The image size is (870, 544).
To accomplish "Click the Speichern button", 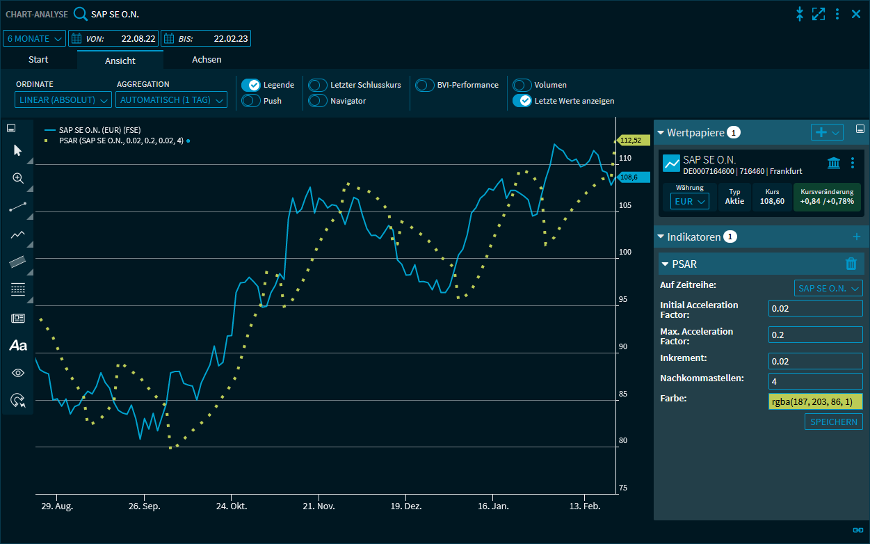I will 833,422.
